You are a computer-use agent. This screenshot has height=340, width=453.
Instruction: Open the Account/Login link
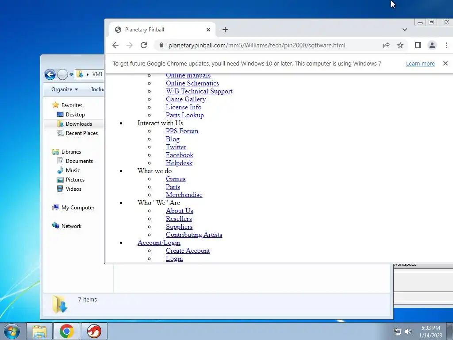pyautogui.click(x=159, y=243)
